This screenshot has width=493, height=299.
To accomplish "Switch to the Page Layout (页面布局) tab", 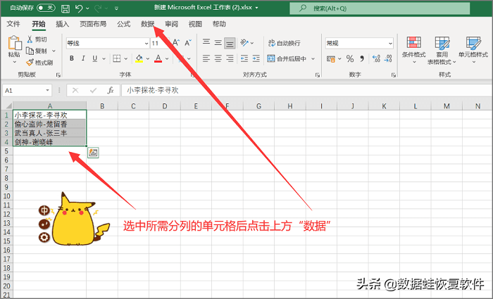I will pyautogui.click(x=93, y=24).
